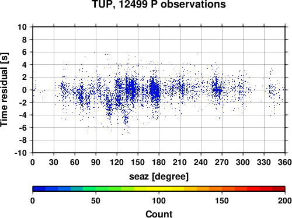Click the plot title 'TUP, 12499 P observations'

[159, 4]
